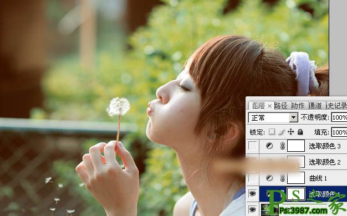
Task: Switch to the 路径 tab
Action: [280, 106]
